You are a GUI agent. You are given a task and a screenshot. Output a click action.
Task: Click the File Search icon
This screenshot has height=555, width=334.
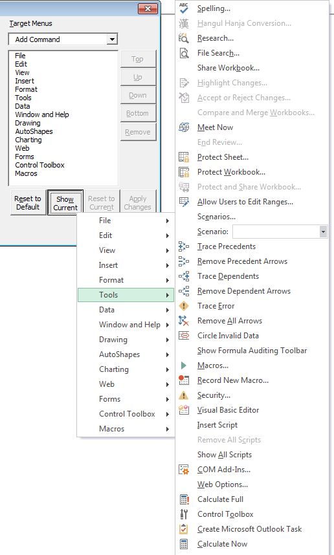click(x=184, y=53)
